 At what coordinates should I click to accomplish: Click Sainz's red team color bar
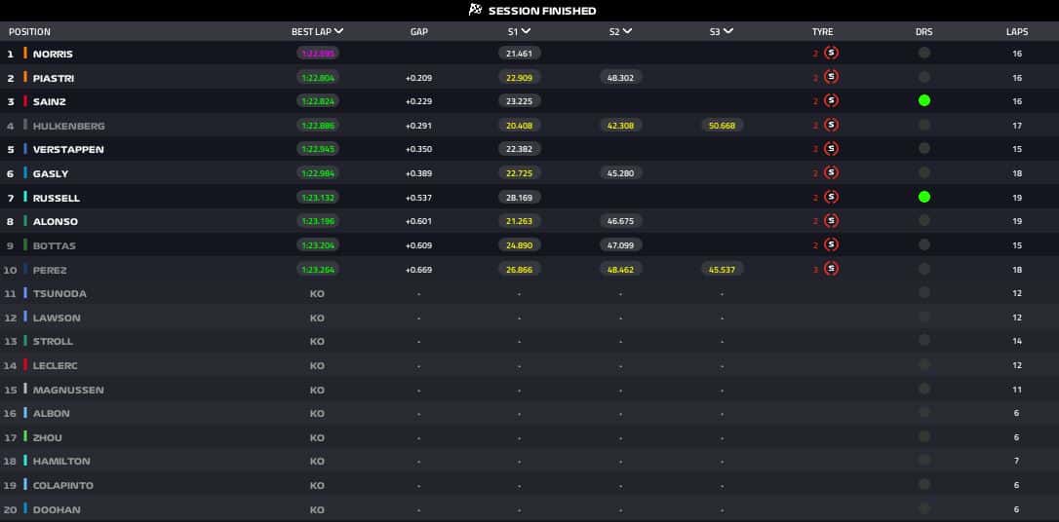pos(25,100)
